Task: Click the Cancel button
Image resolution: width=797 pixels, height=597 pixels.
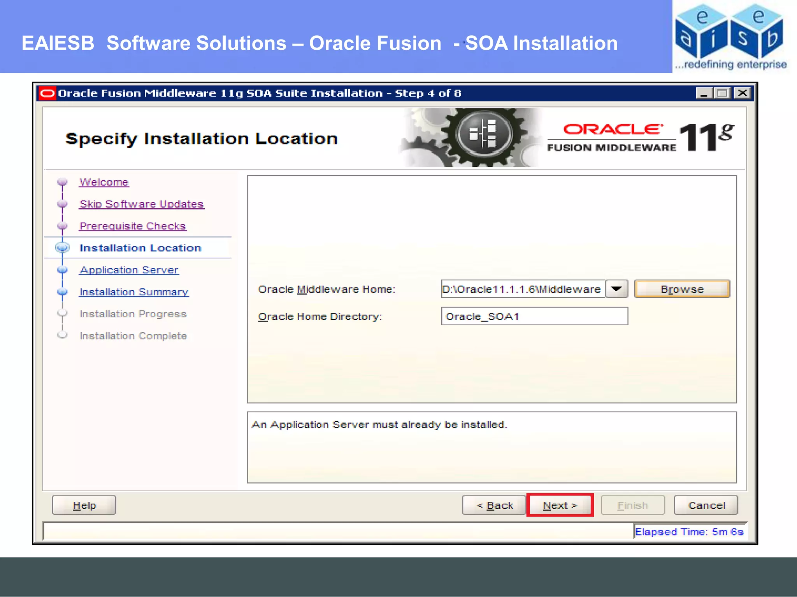Action: [706, 505]
